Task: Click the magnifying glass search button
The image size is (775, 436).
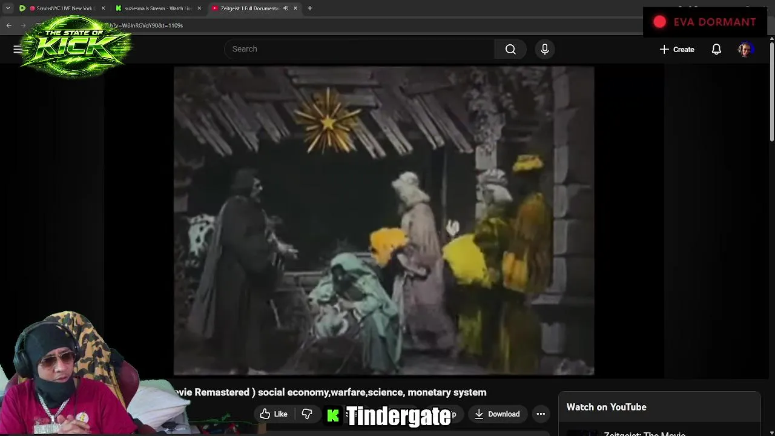Action: (x=510, y=49)
